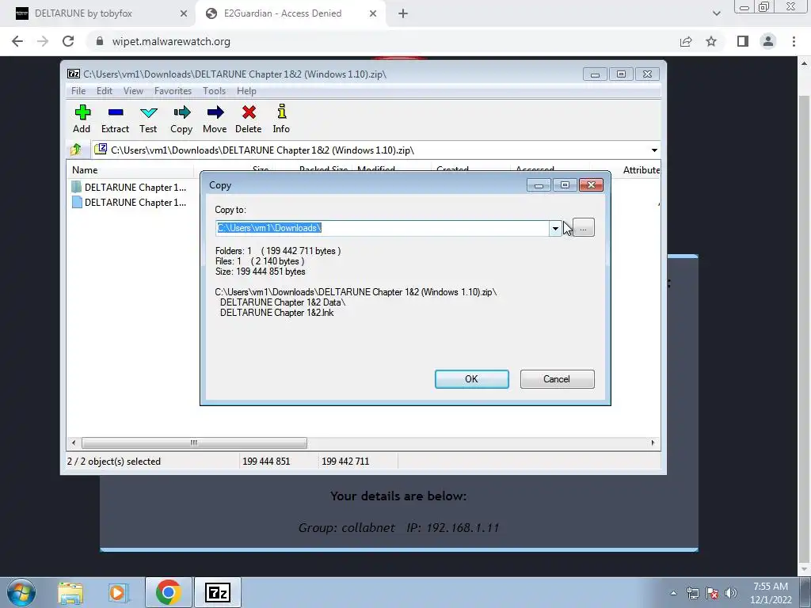
Task: Click the wipet.malwarewatch.org address bar
Action: (x=383, y=41)
